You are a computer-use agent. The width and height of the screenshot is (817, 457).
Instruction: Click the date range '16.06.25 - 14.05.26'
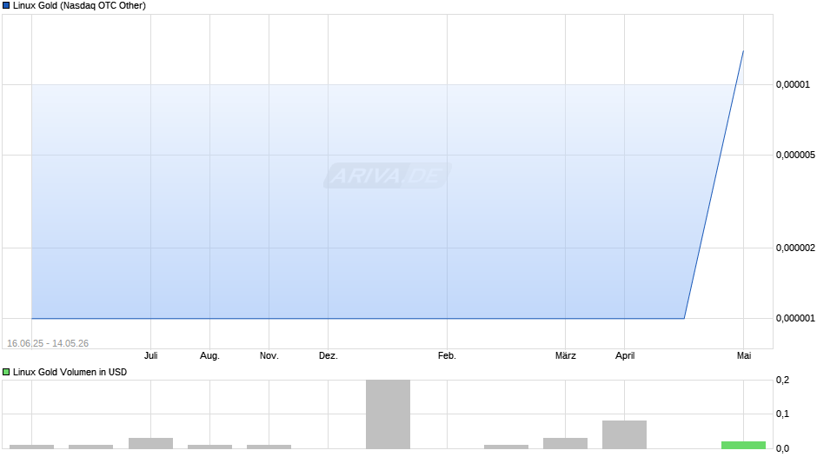[48, 343]
